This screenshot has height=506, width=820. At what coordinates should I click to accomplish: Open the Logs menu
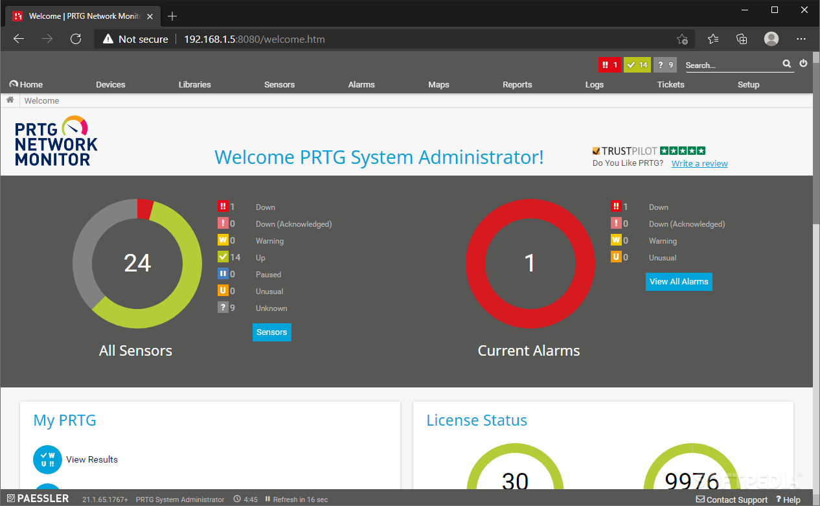[595, 84]
